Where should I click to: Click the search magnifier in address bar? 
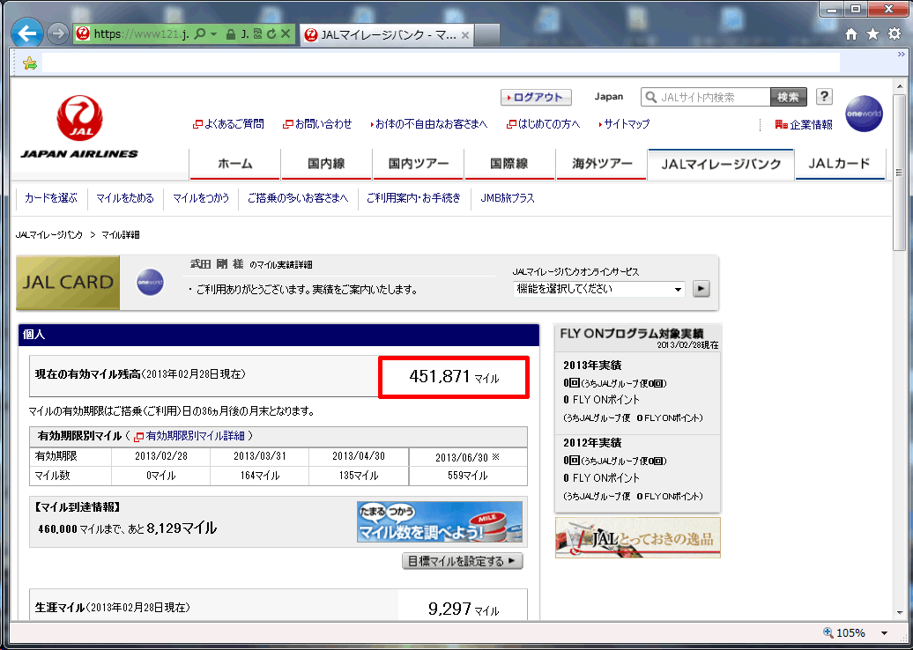coord(200,34)
